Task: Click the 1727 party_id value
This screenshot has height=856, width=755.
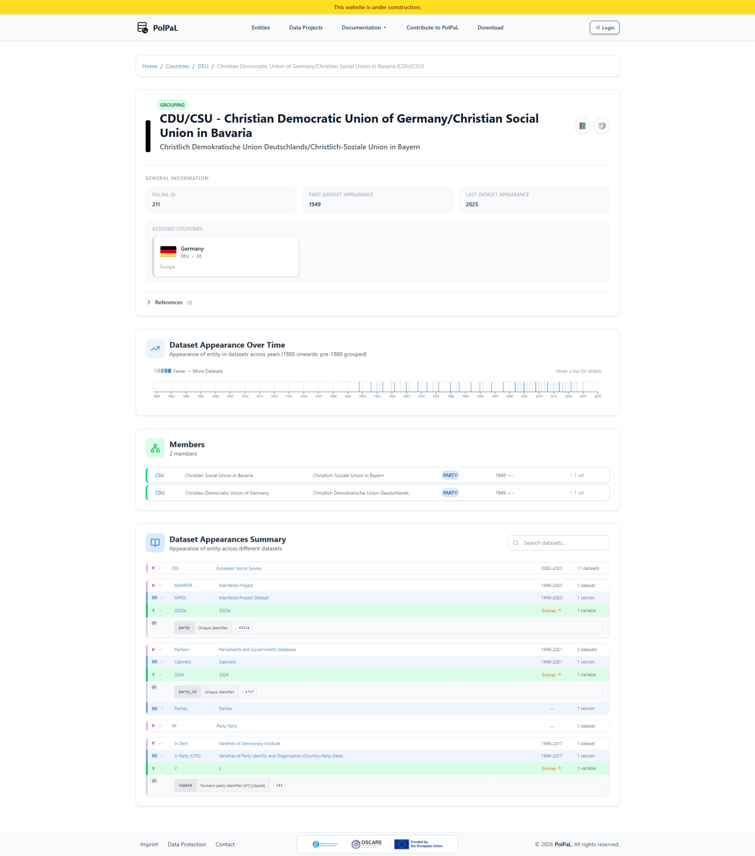Action: tap(250, 692)
